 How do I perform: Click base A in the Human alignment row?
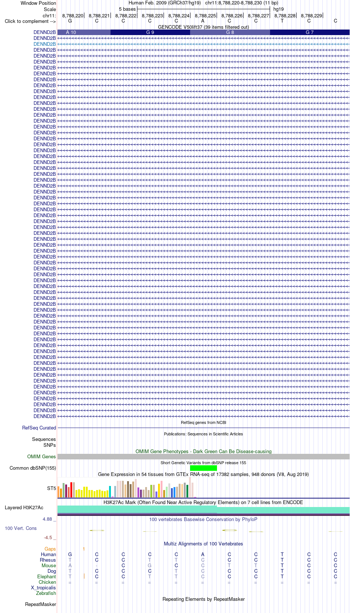click(203, 554)
